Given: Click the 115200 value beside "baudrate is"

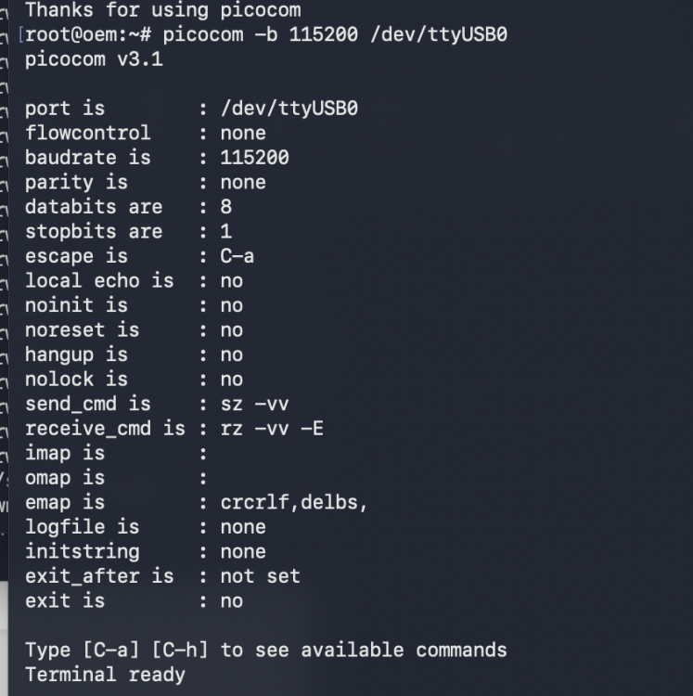Looking at the screenshot, I should click(254, 158).
